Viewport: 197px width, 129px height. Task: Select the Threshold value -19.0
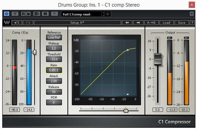(x=54, y=59)
